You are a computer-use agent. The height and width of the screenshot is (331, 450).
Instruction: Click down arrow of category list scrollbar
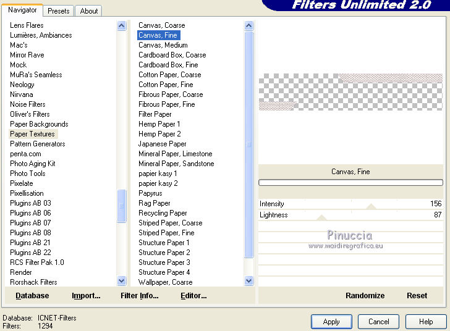coord(122,280)
